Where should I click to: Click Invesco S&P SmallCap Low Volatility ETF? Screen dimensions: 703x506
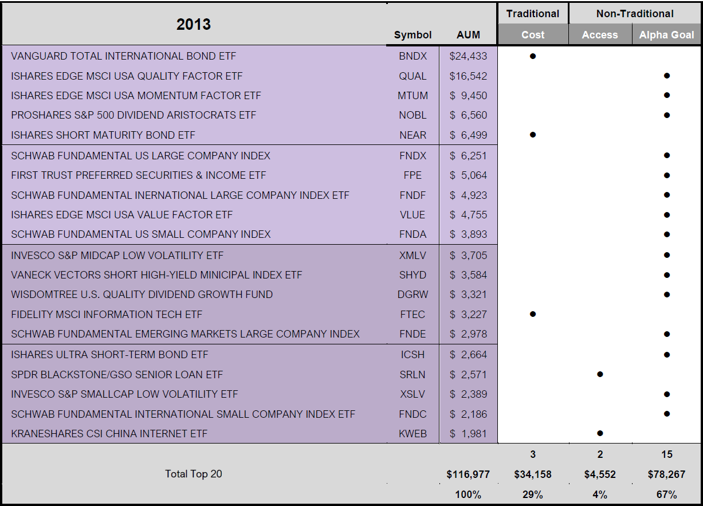click(124, 394)
